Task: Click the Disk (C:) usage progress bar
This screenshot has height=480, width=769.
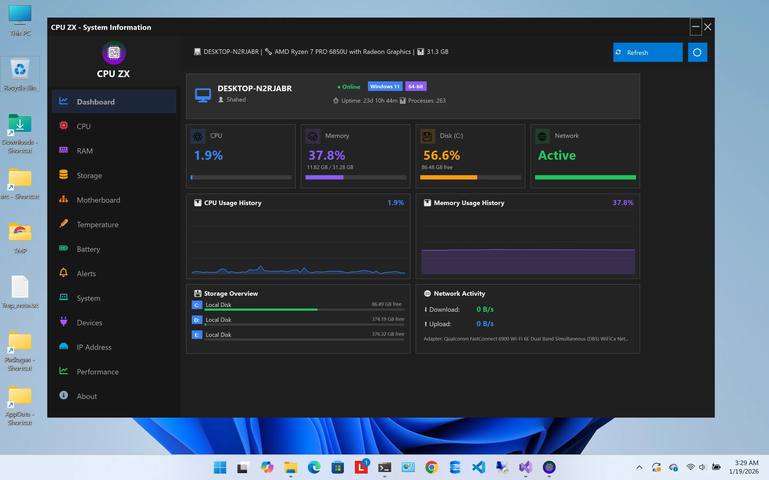Action: [470, 177]
